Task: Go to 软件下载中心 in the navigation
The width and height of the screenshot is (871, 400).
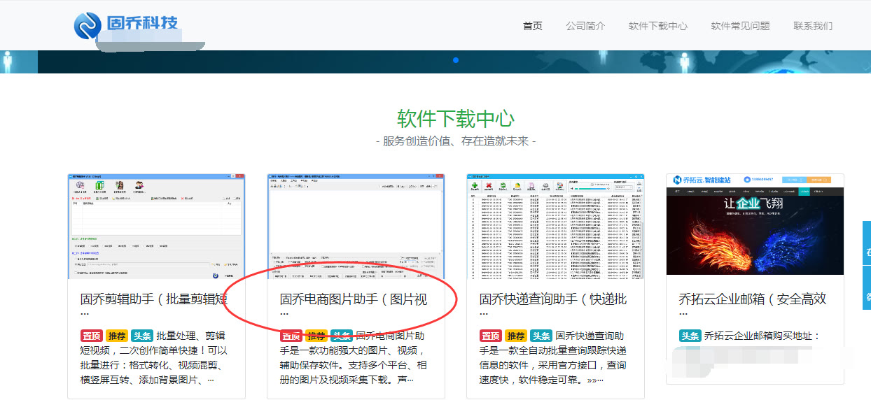Action: click(658, 26)
